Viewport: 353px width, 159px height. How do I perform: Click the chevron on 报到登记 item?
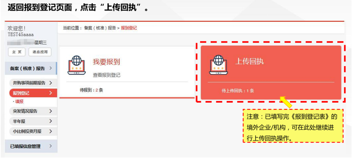50,93
